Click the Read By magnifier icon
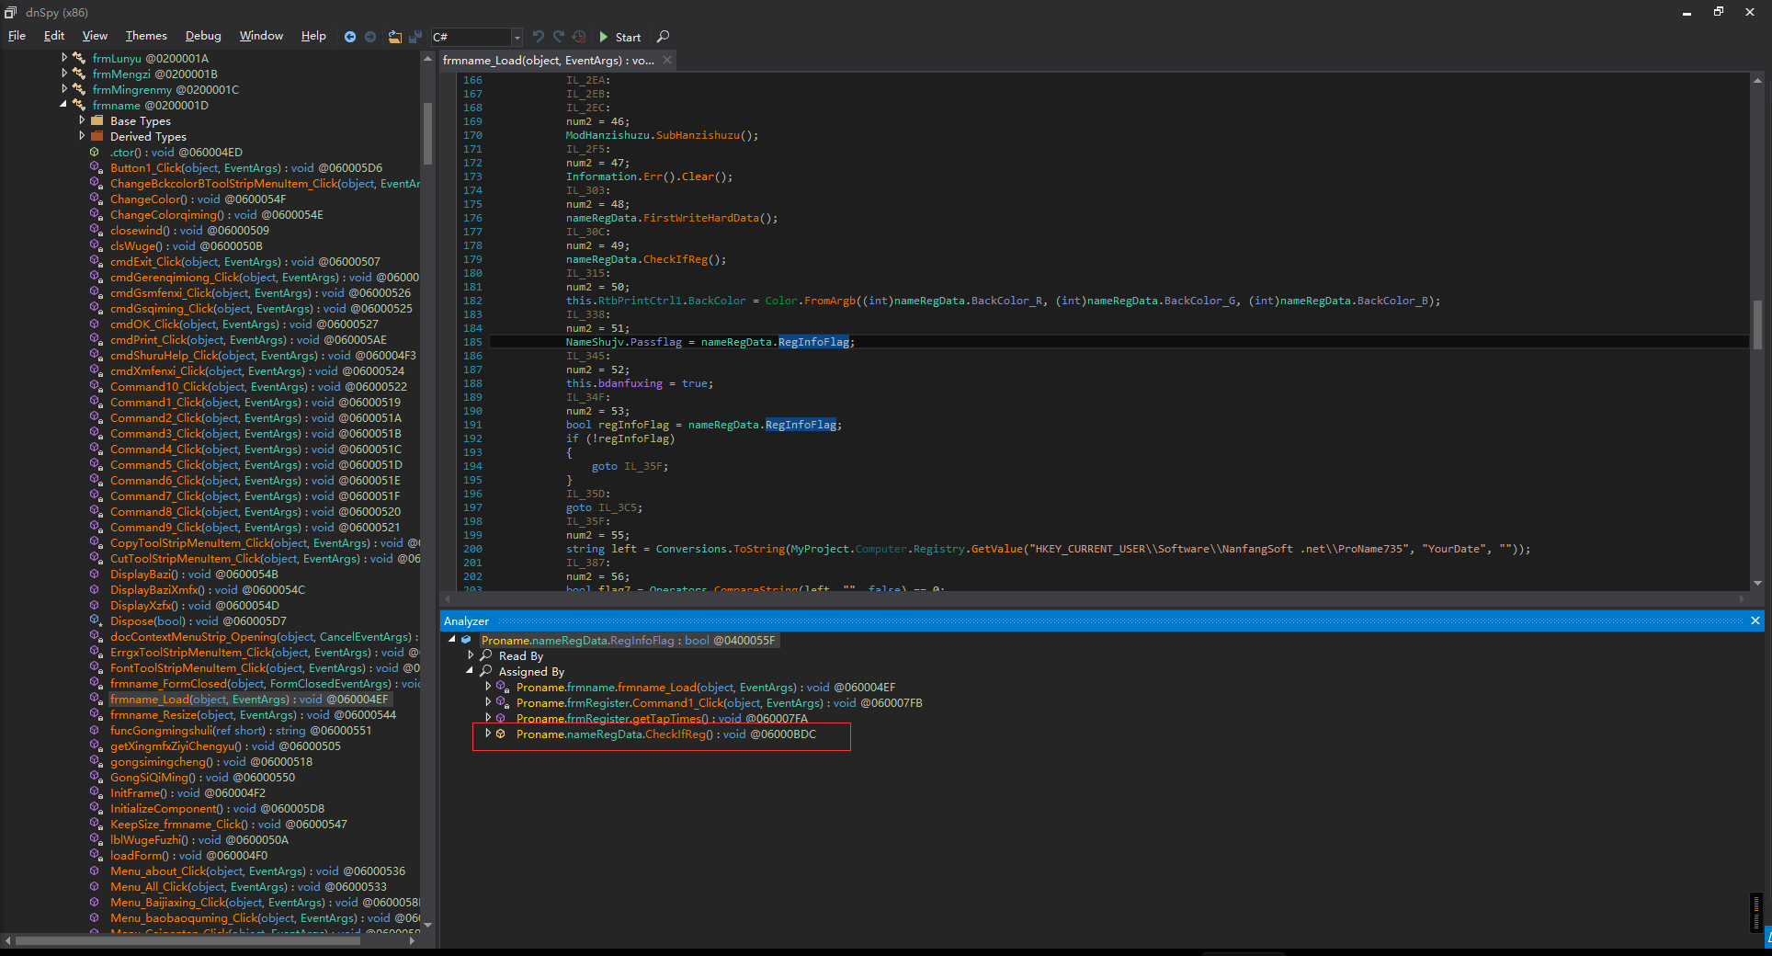1772x956 pixels. [x=486, y=655]
